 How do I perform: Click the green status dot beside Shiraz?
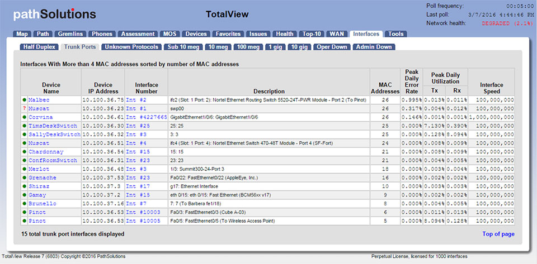24,186
